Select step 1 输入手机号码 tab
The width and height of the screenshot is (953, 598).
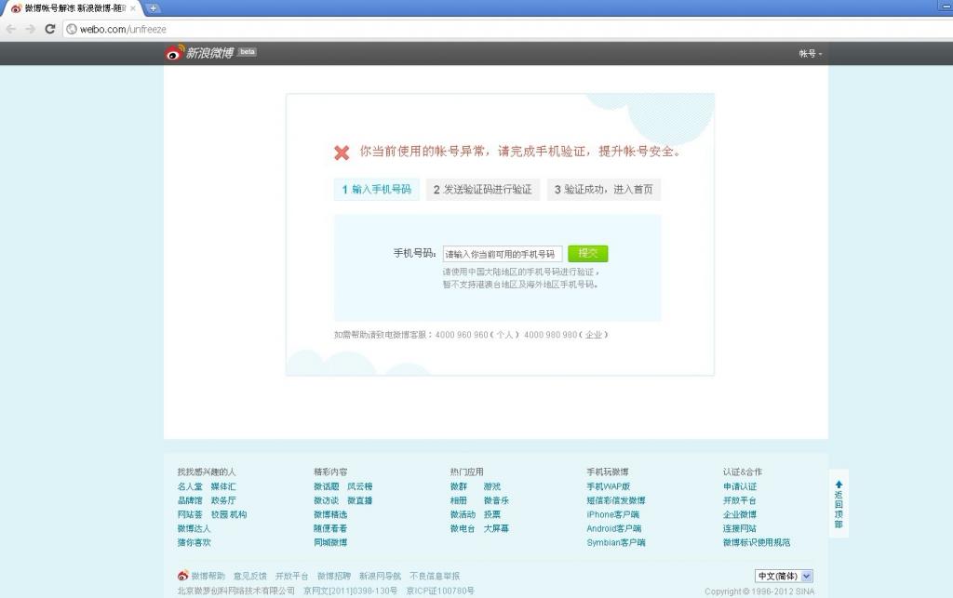[x=377, y=190]
